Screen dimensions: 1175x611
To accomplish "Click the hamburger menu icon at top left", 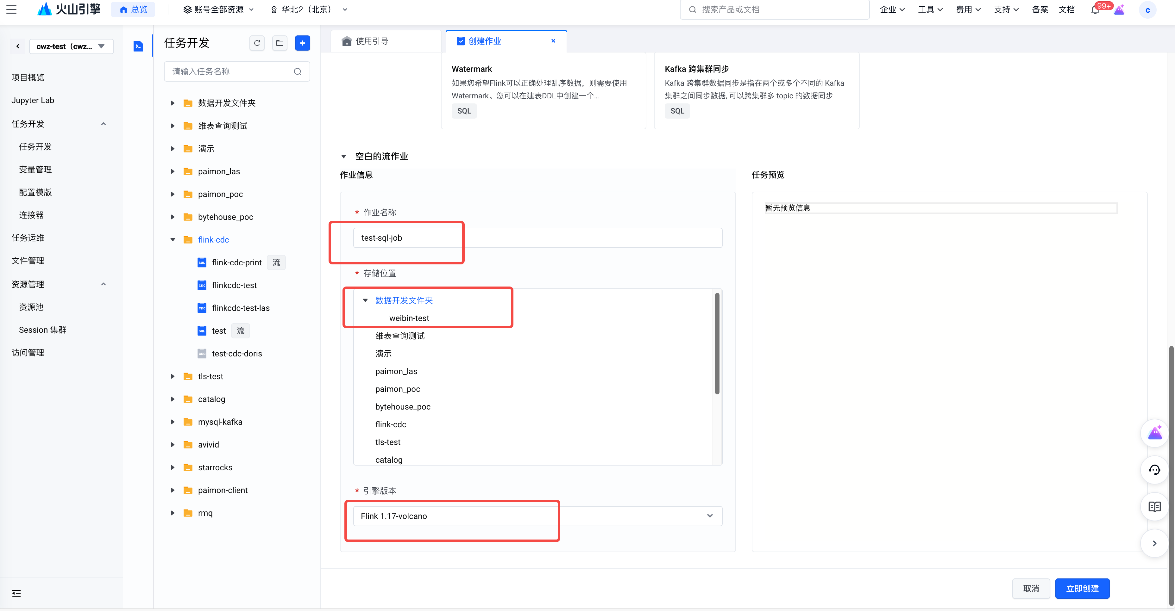I will coord(11,9).
